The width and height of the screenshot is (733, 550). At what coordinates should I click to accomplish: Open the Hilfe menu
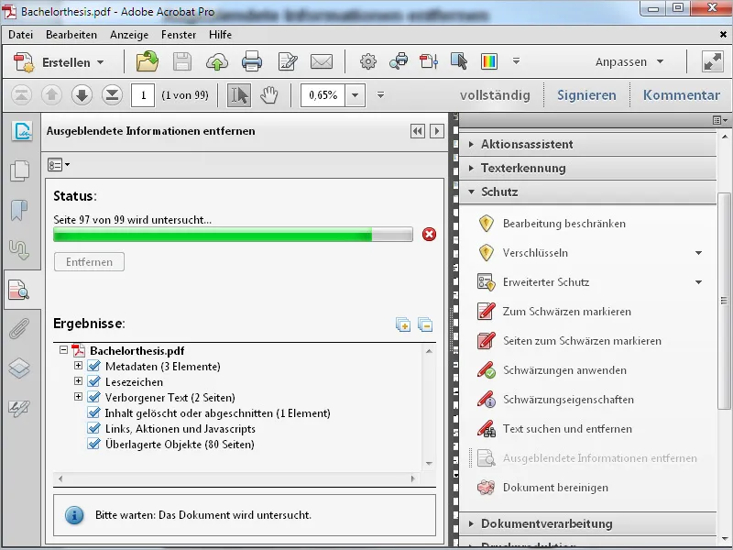[220, 35]
